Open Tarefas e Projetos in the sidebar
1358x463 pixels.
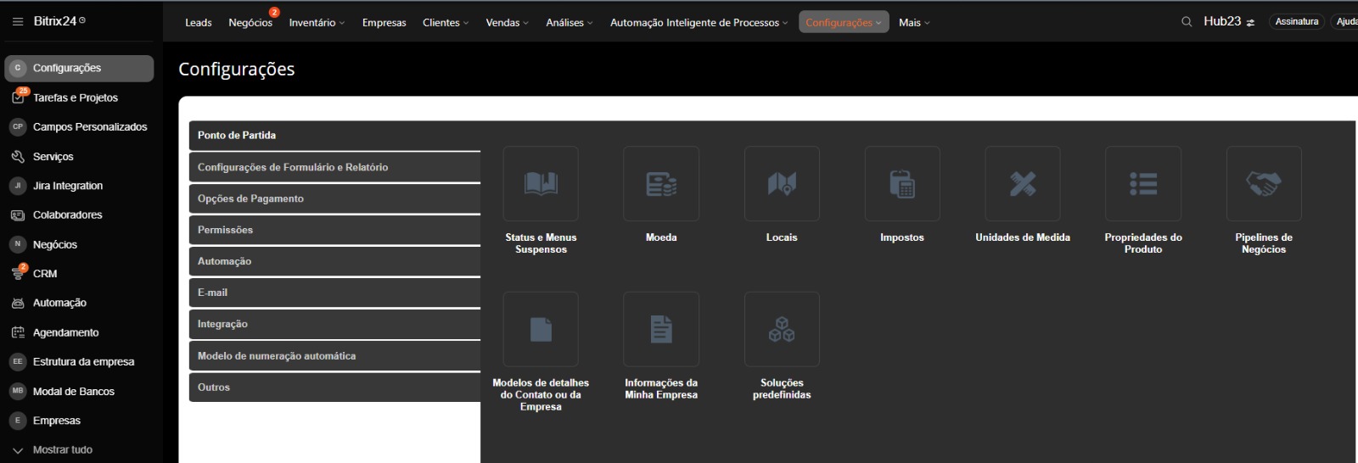point(75,98)
